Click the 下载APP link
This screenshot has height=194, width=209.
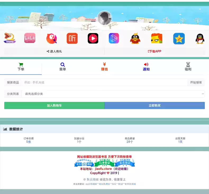(155, 51)
